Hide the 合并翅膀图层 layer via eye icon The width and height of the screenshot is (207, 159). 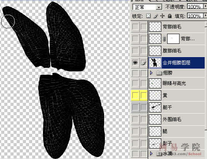[x=135, y=63]
